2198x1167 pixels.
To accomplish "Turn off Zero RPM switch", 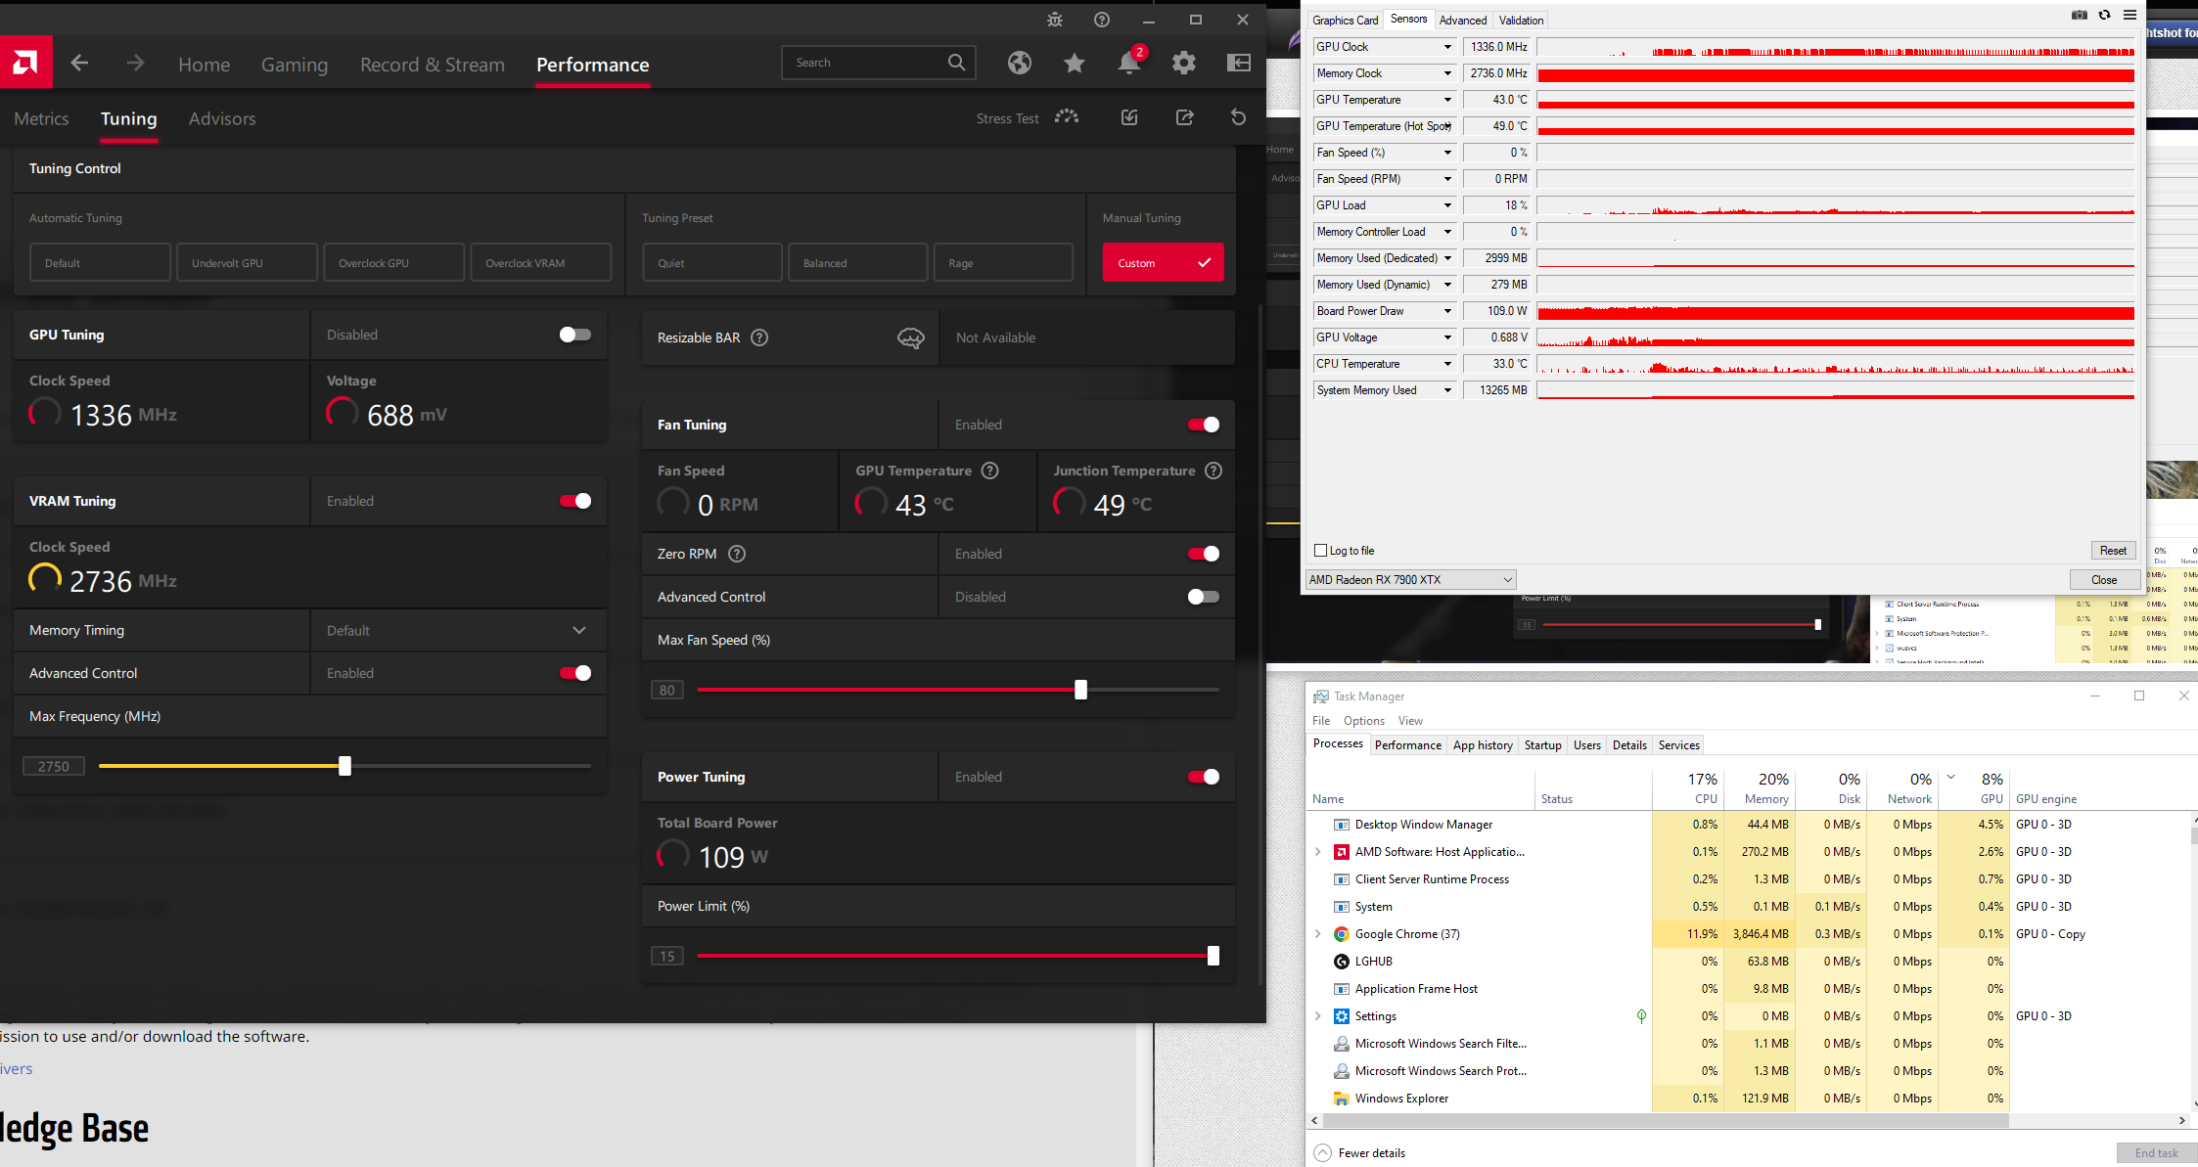I will (x=1203, y=554).
